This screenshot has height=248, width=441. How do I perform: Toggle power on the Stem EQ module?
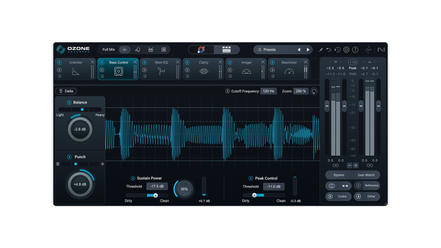point(145,62)
